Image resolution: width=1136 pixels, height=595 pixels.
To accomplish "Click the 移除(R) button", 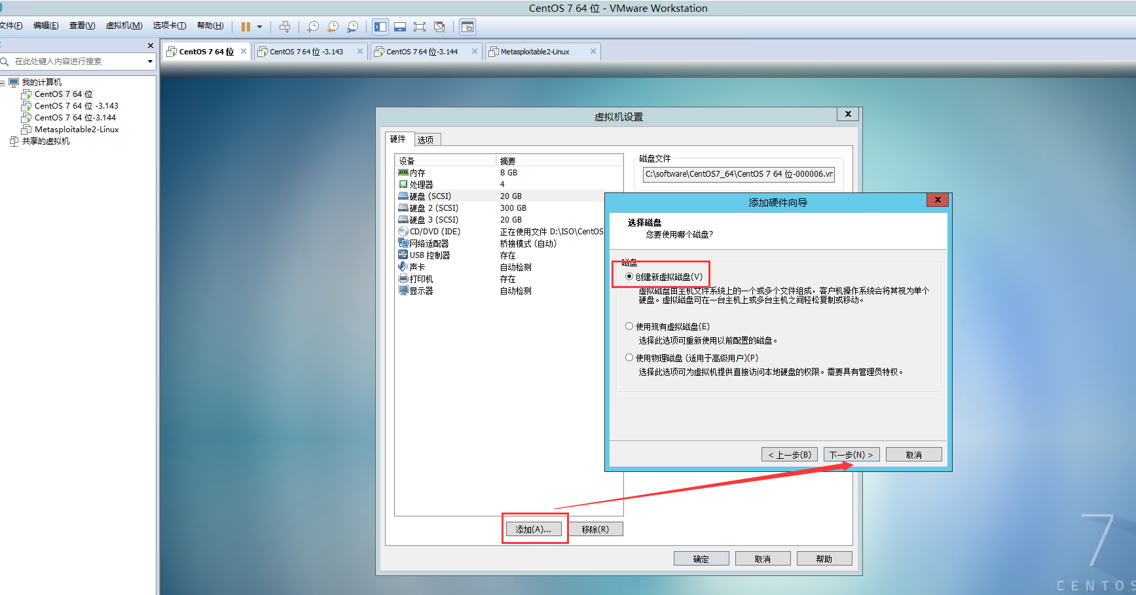I will [595, 529].
